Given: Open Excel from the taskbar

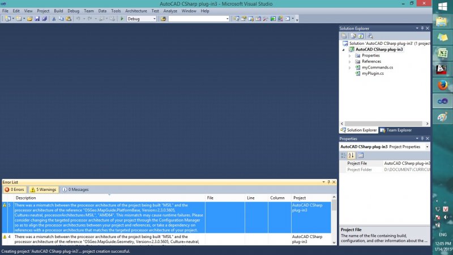Looking at the screenshot, I should tap(442, 53).
